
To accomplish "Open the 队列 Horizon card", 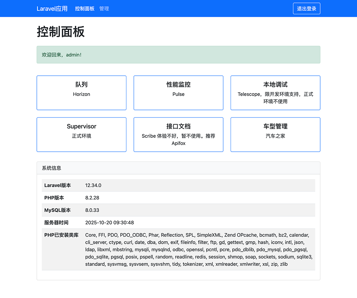I will pyautogui.click(x=81, y=93).
